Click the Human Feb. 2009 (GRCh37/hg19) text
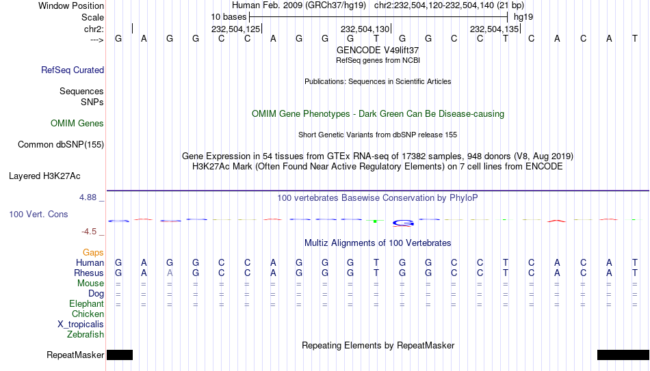 point(299,5)
